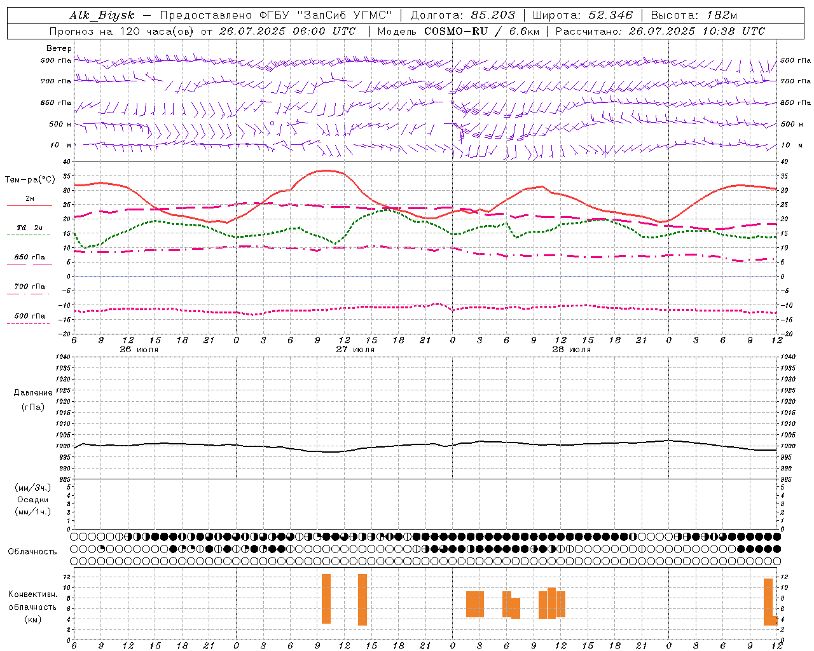Click the station name Alk_Biysk in header
The height and width of the screenshot is (651, 814).
tap(102, 16)
